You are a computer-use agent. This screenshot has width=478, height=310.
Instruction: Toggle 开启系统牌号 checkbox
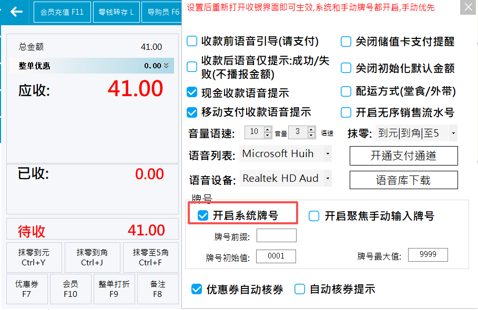[203, 215]
